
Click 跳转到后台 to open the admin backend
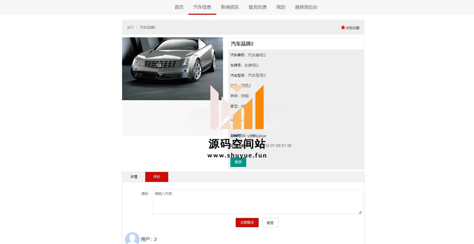click(306, 7)
